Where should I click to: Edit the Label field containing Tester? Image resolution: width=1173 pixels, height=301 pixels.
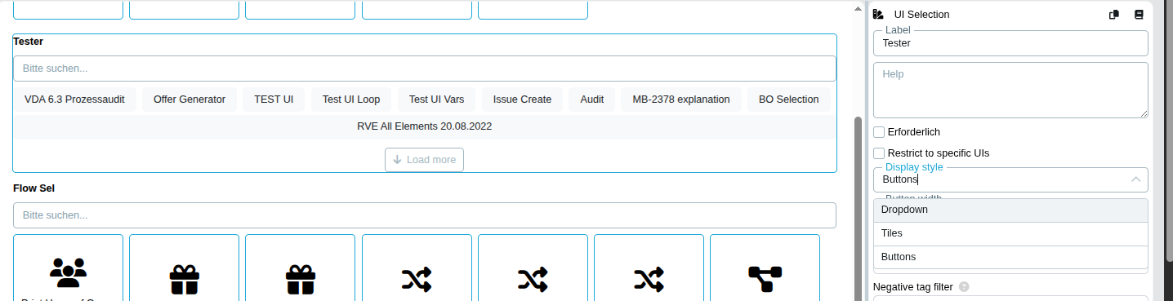coord(1010,43)
